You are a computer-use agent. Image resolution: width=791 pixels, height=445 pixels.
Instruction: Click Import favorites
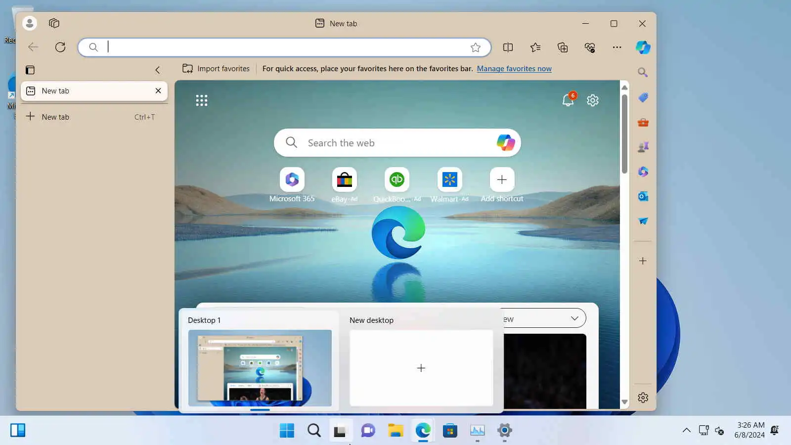pos(216,69)
